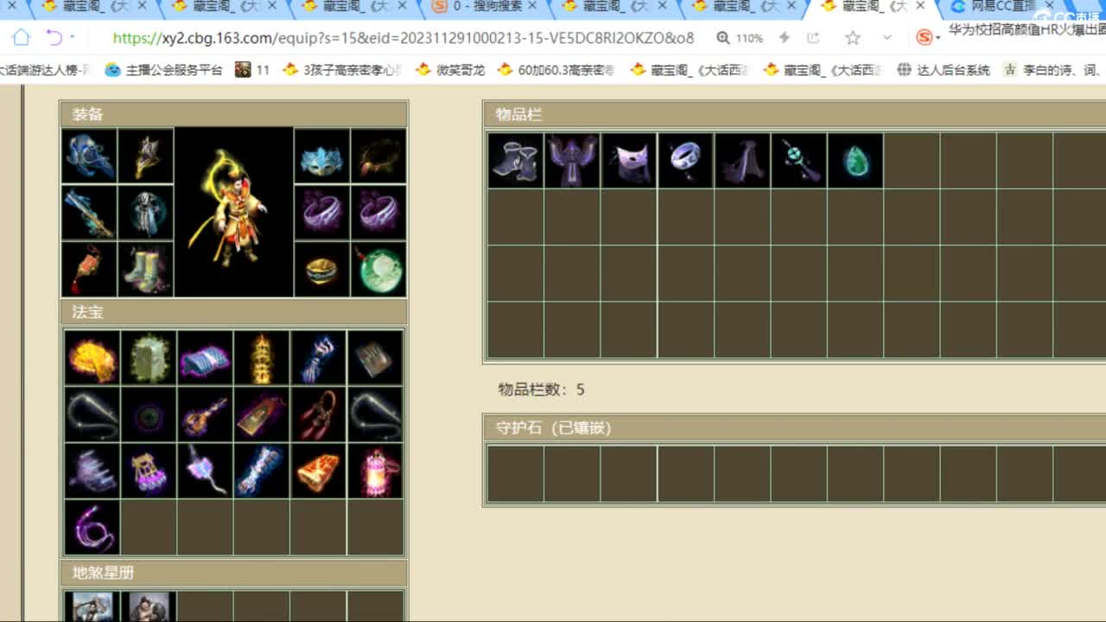Screen dimensions: 1106x622
Task: Inspect the silver ring in 物品栏
Action: [685, 160]
